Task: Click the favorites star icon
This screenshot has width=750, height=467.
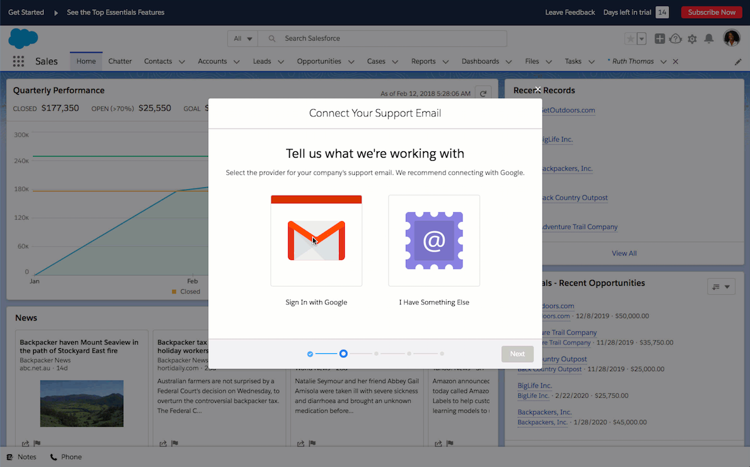Action: 630,39
